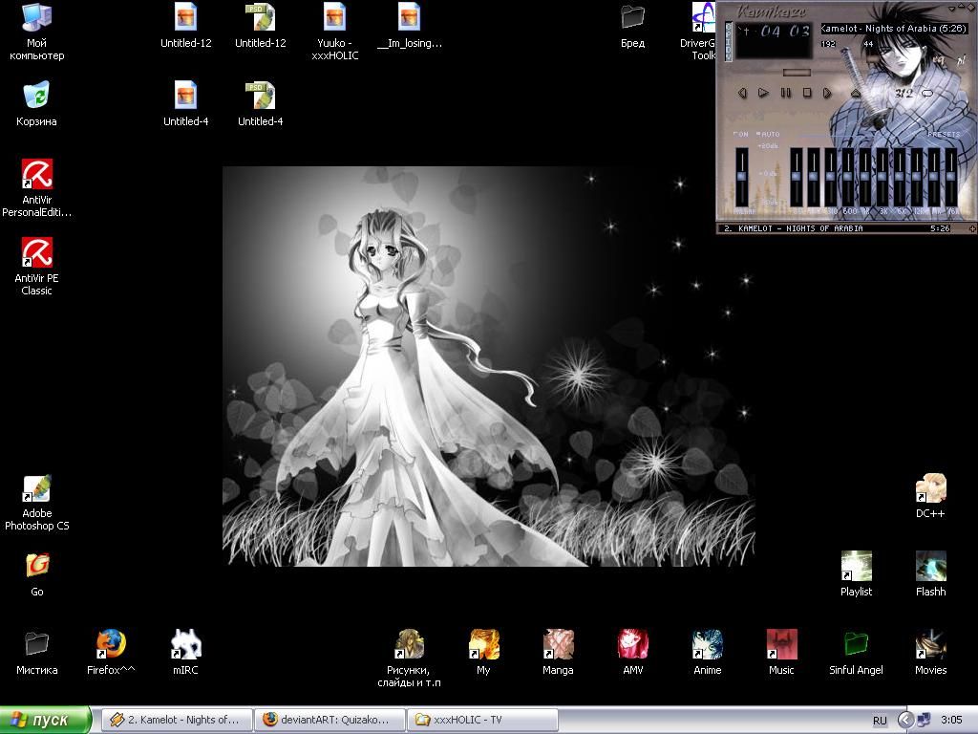Open the Sinful Angel folder icon
Image resolution: width=978 pixels, height=734 pixels.
point(856,653)
